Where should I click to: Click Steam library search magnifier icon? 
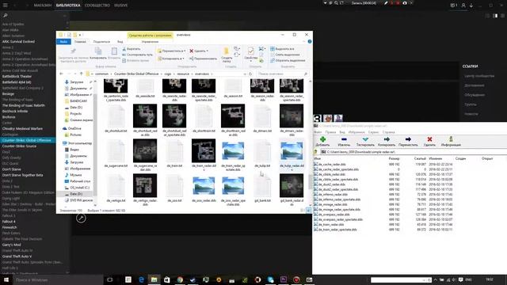click(6, 16)
